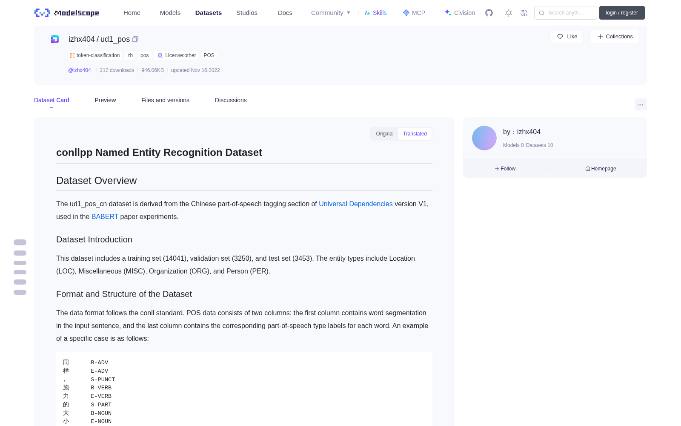681x426 pixels.
Task: Click the search input field
Action: [x=566, y=13]
